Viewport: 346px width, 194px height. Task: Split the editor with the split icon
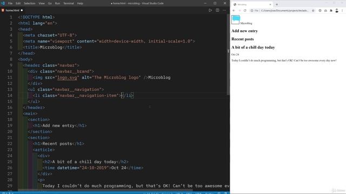tap(217, 10)
